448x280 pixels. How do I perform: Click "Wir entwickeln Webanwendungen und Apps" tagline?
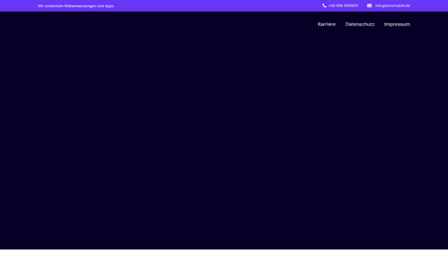coord(76,6)
